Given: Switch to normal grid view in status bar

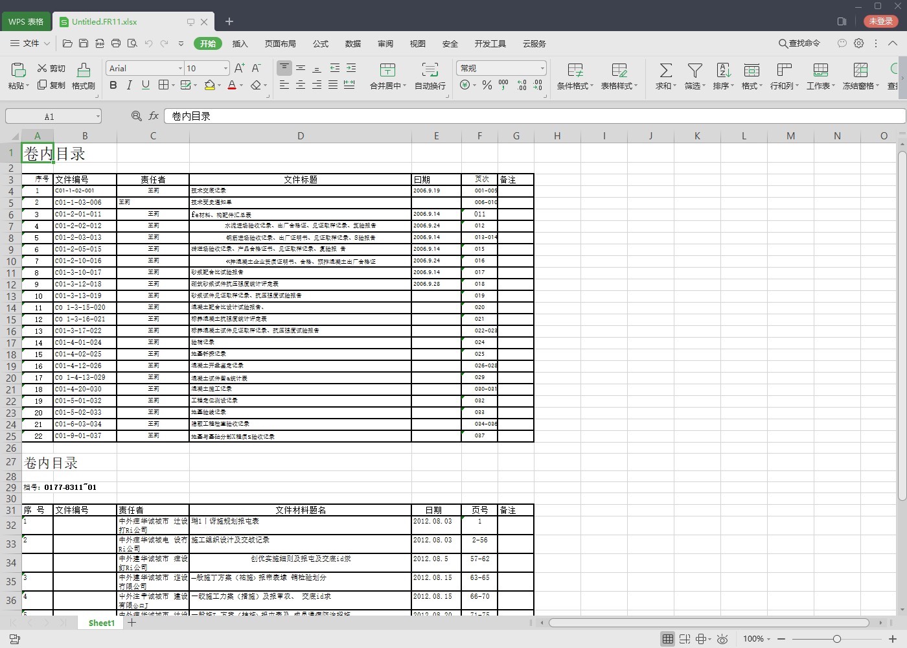Looking at the screenshot, I should pos(668,639).
